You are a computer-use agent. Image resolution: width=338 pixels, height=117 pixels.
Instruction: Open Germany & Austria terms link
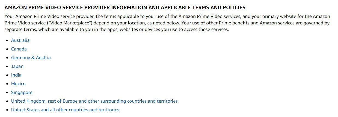(31, 58)
